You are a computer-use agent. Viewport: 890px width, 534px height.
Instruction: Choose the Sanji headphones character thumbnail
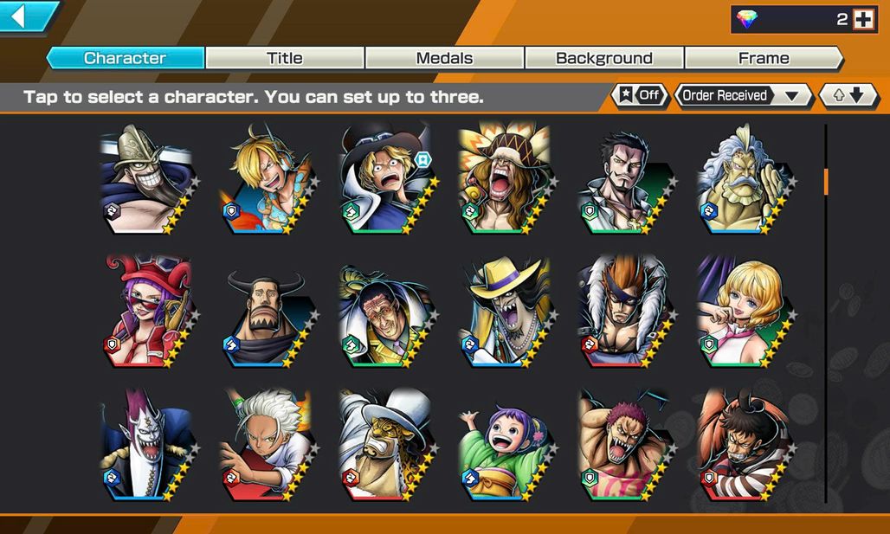268,179
